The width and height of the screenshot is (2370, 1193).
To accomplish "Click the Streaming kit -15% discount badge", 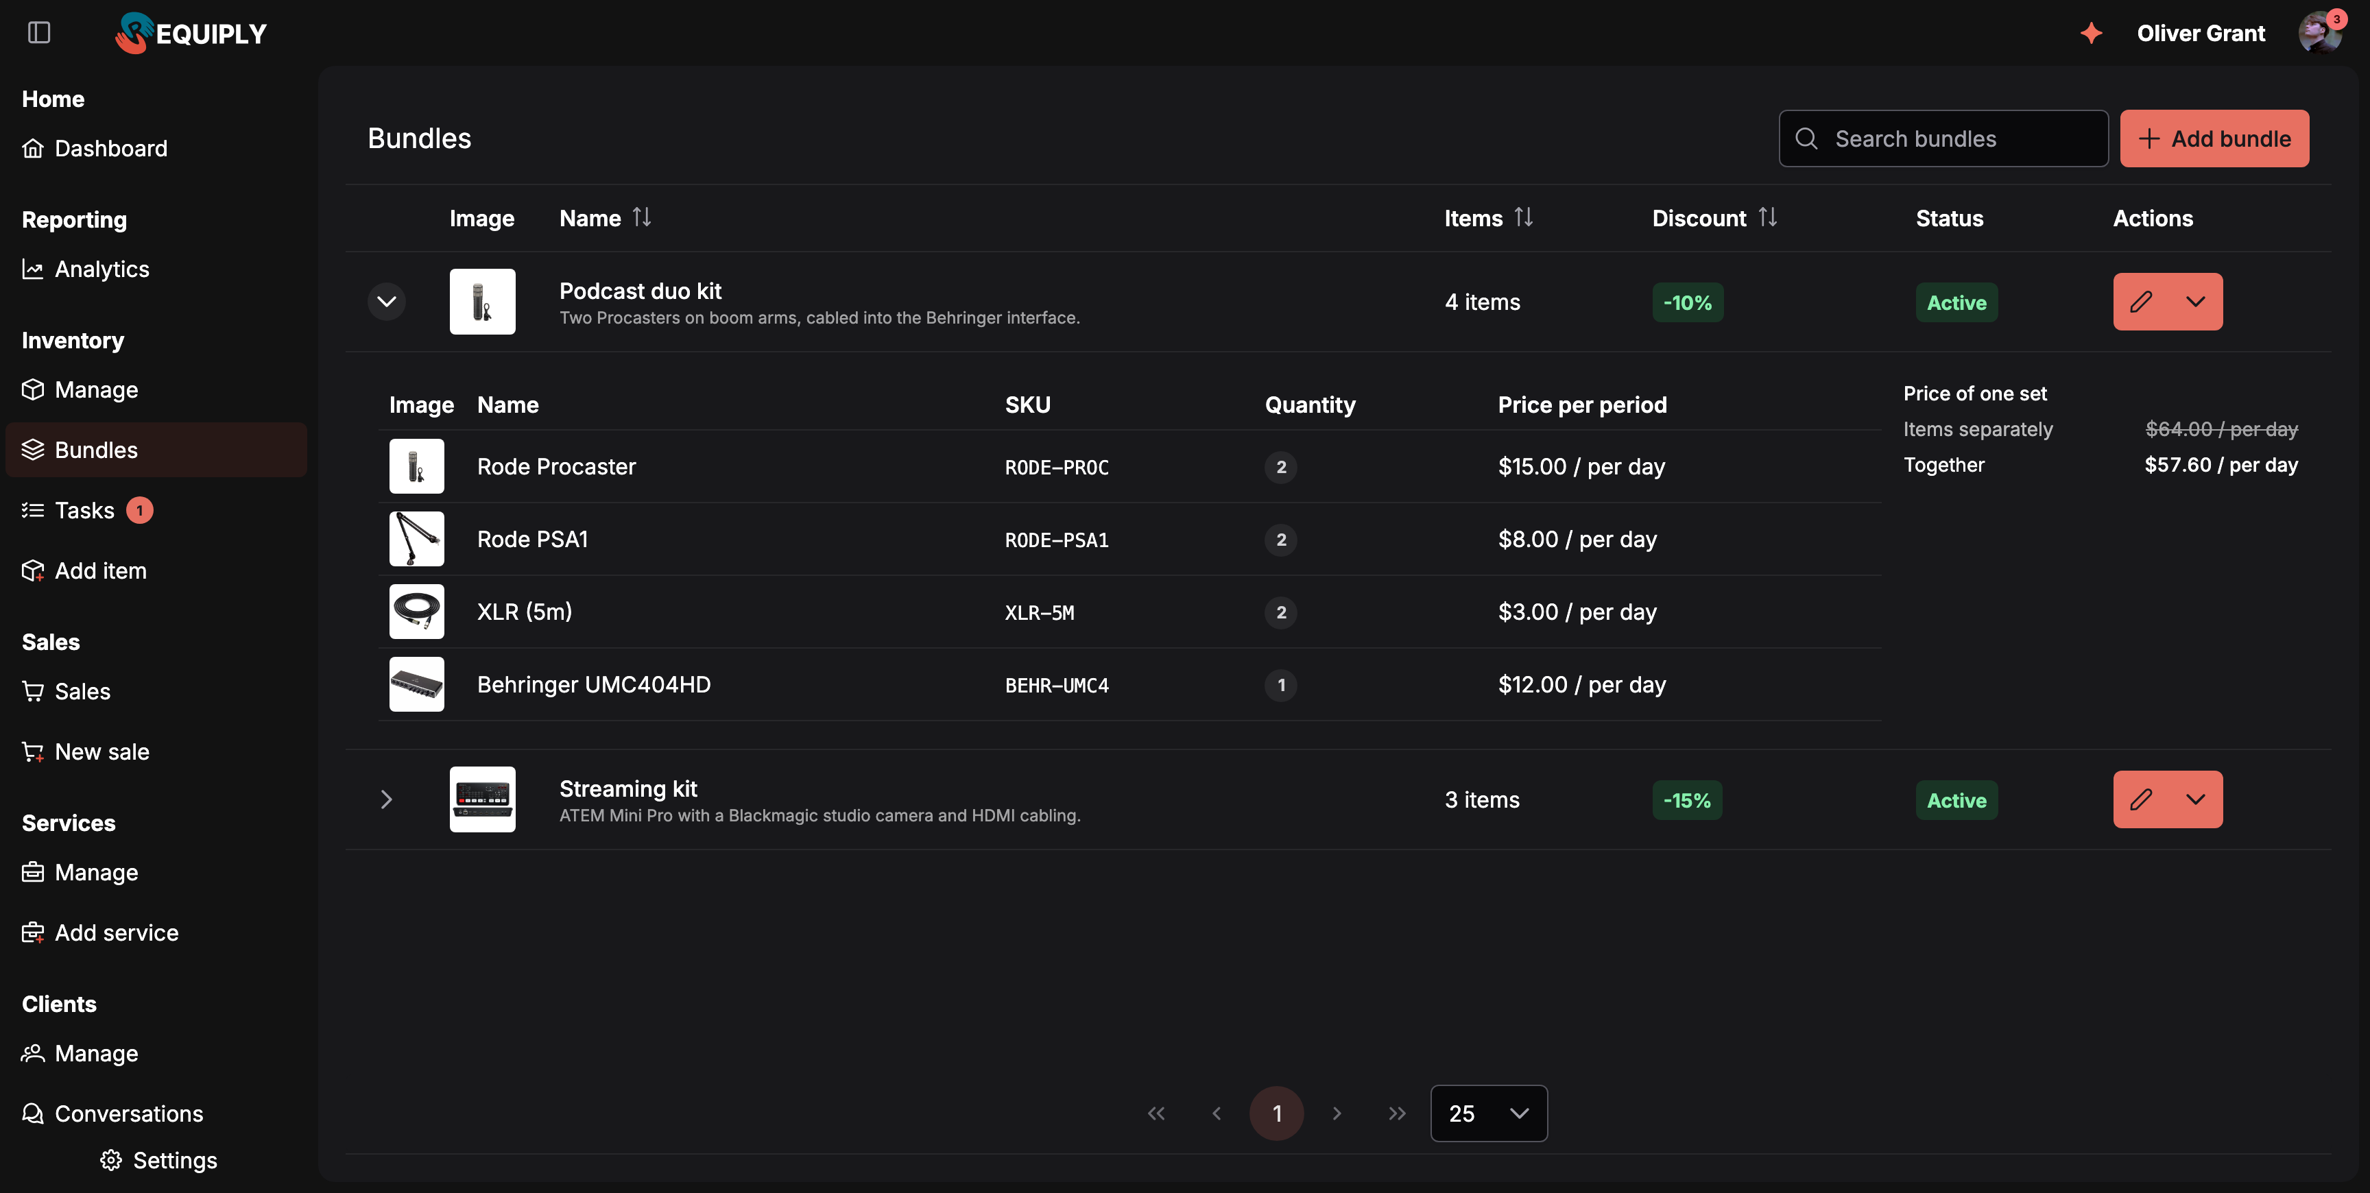I will point(1688,800).
